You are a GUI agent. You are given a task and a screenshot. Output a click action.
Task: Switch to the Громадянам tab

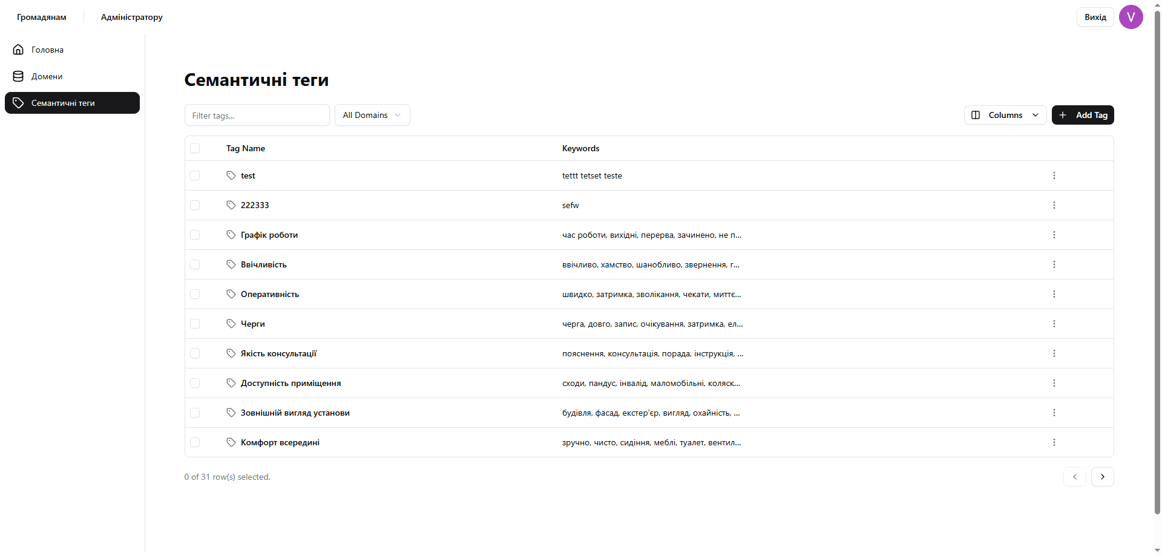42,17
